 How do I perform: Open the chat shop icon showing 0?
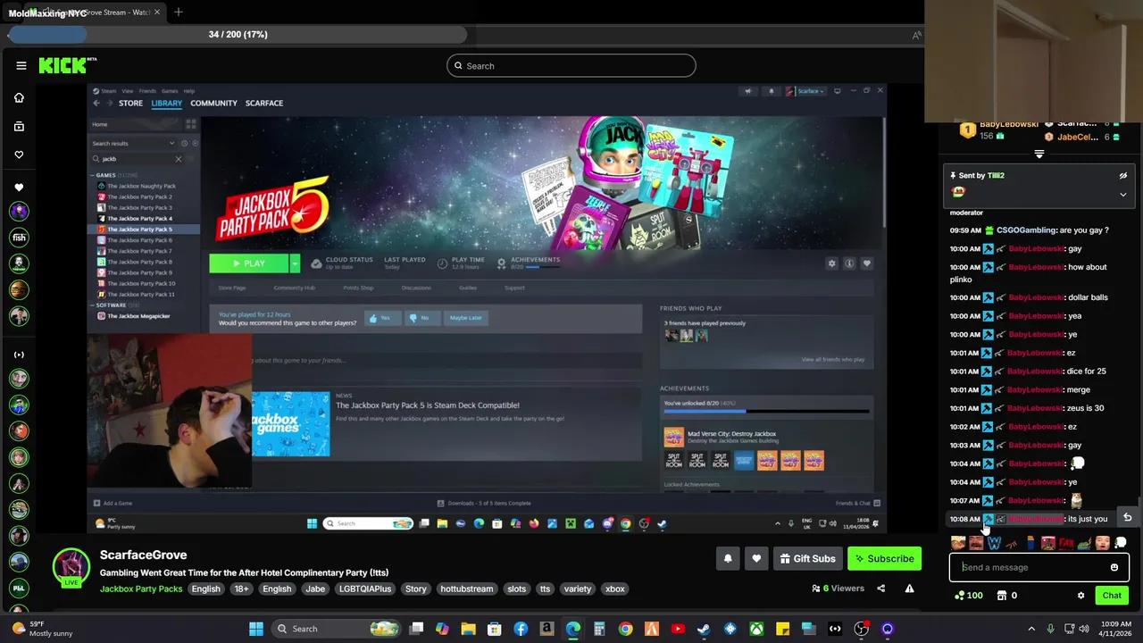tap(1006, 596)
